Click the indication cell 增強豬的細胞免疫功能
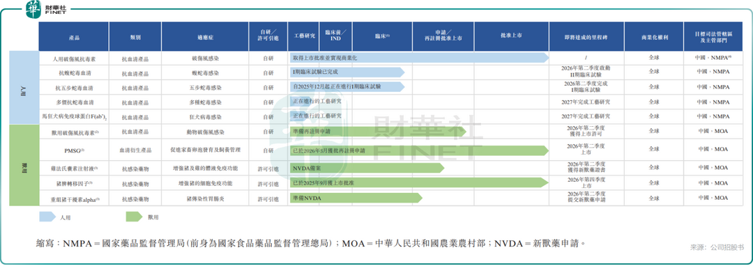Image resolution: width=753 pixels, height=273 pixels. (x=205, y=183)
